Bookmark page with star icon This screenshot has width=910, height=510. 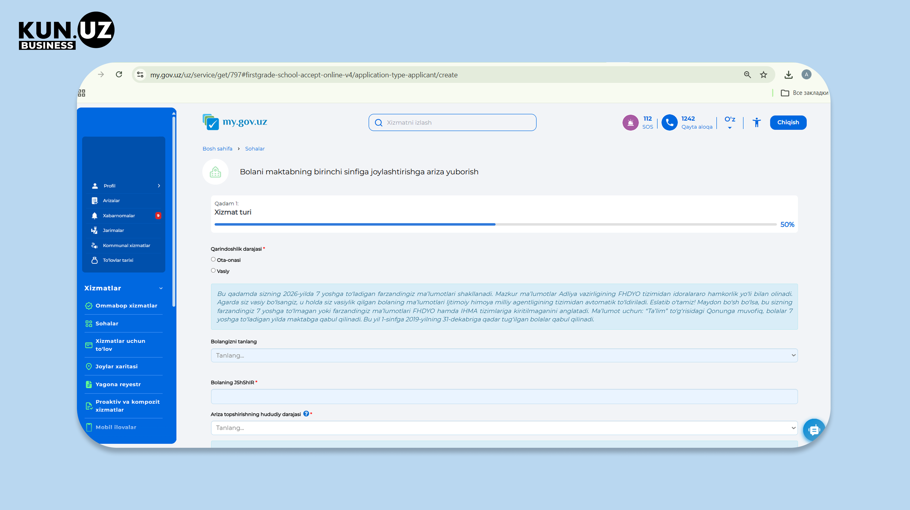(x=763, y=74)
